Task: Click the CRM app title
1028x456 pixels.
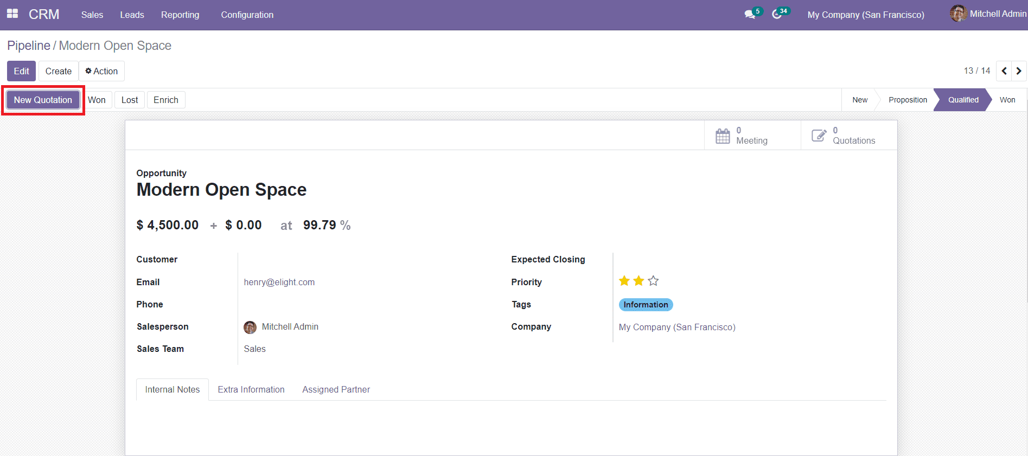Action: point(44,15)
